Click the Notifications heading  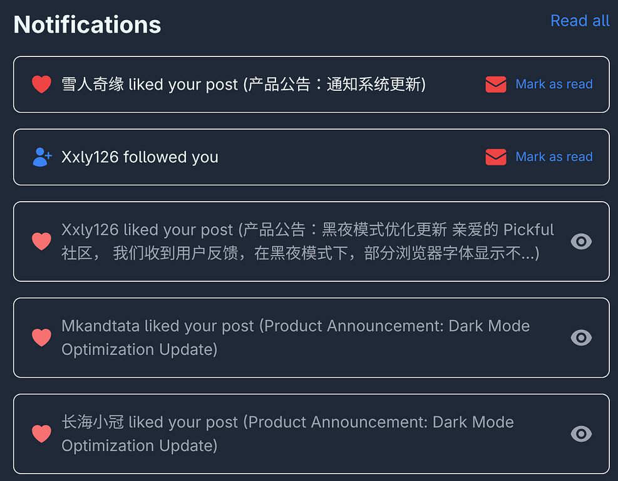(x=87, y=24)
